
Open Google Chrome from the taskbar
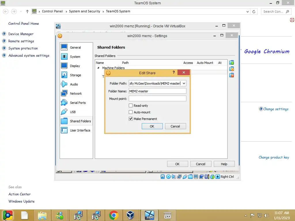tap(114, 215)
